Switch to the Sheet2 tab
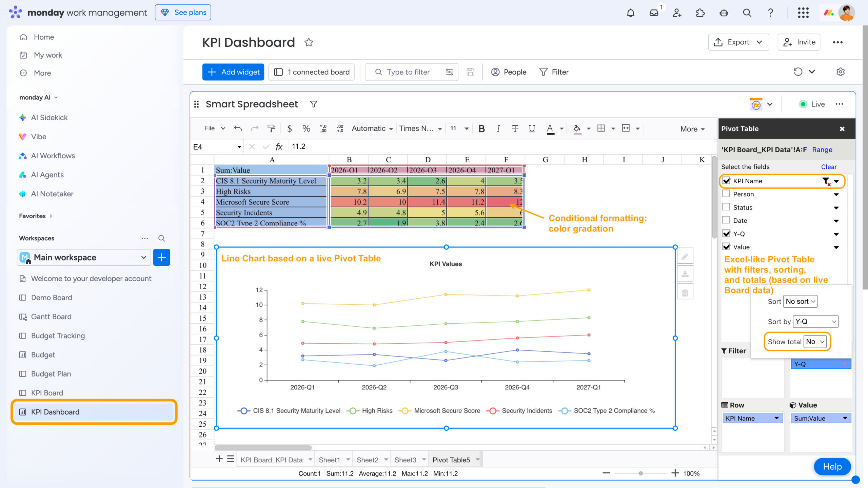Screen dimensions: 868x488 [x=369, y=459]
